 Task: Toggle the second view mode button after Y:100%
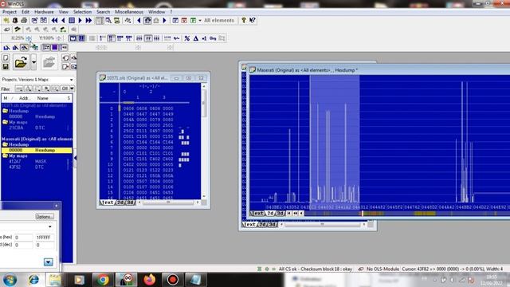[x=81, y=38]
